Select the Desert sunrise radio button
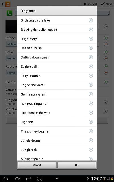This screenshot has width=114, height=182. point(91,48)
